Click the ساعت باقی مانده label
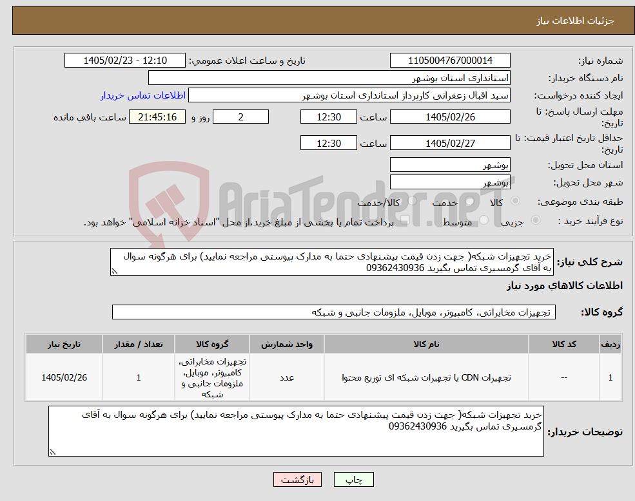The width and height of the screenshot is (635, 501). pos(90,117)
